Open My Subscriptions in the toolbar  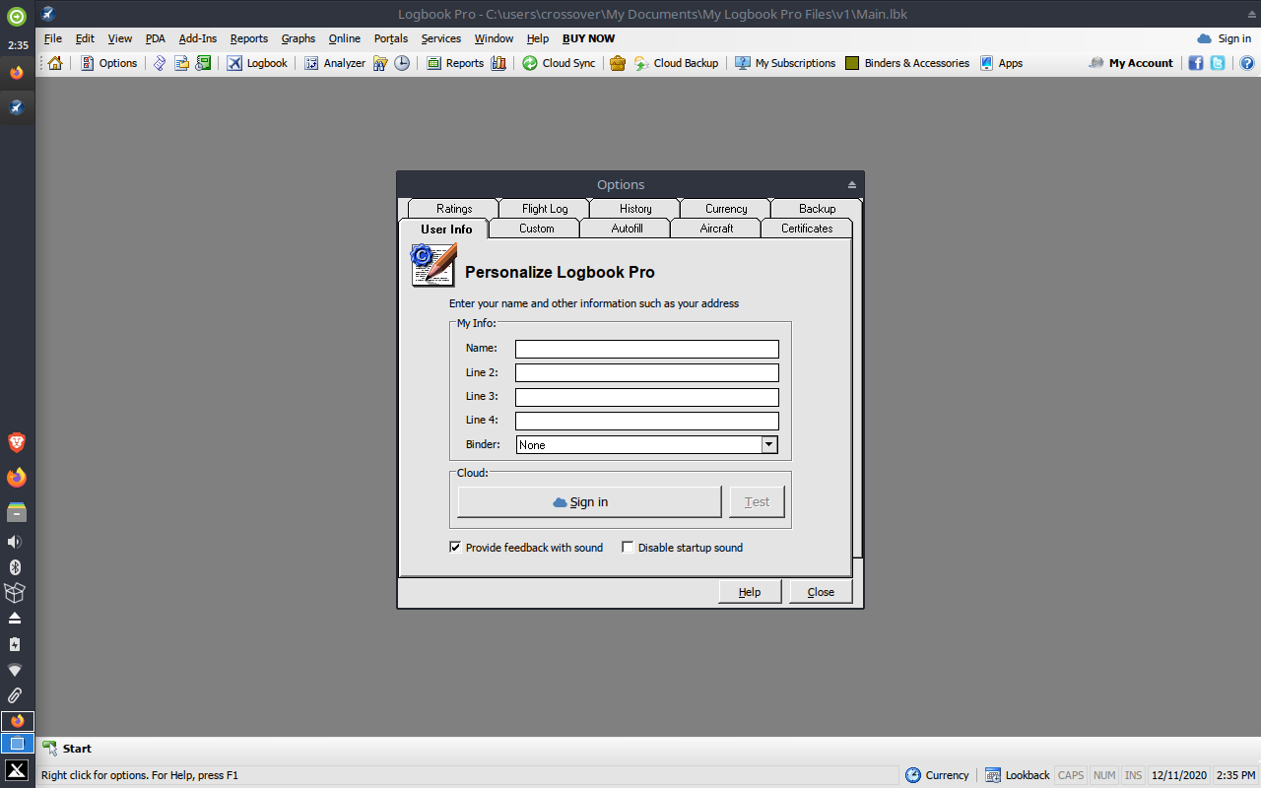[x=785, y=63]
